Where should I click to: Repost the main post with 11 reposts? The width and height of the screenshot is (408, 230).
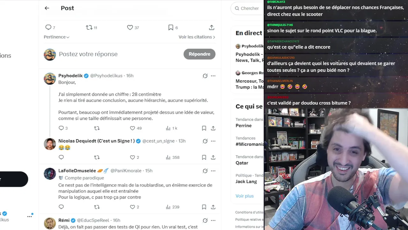point(89,27)
